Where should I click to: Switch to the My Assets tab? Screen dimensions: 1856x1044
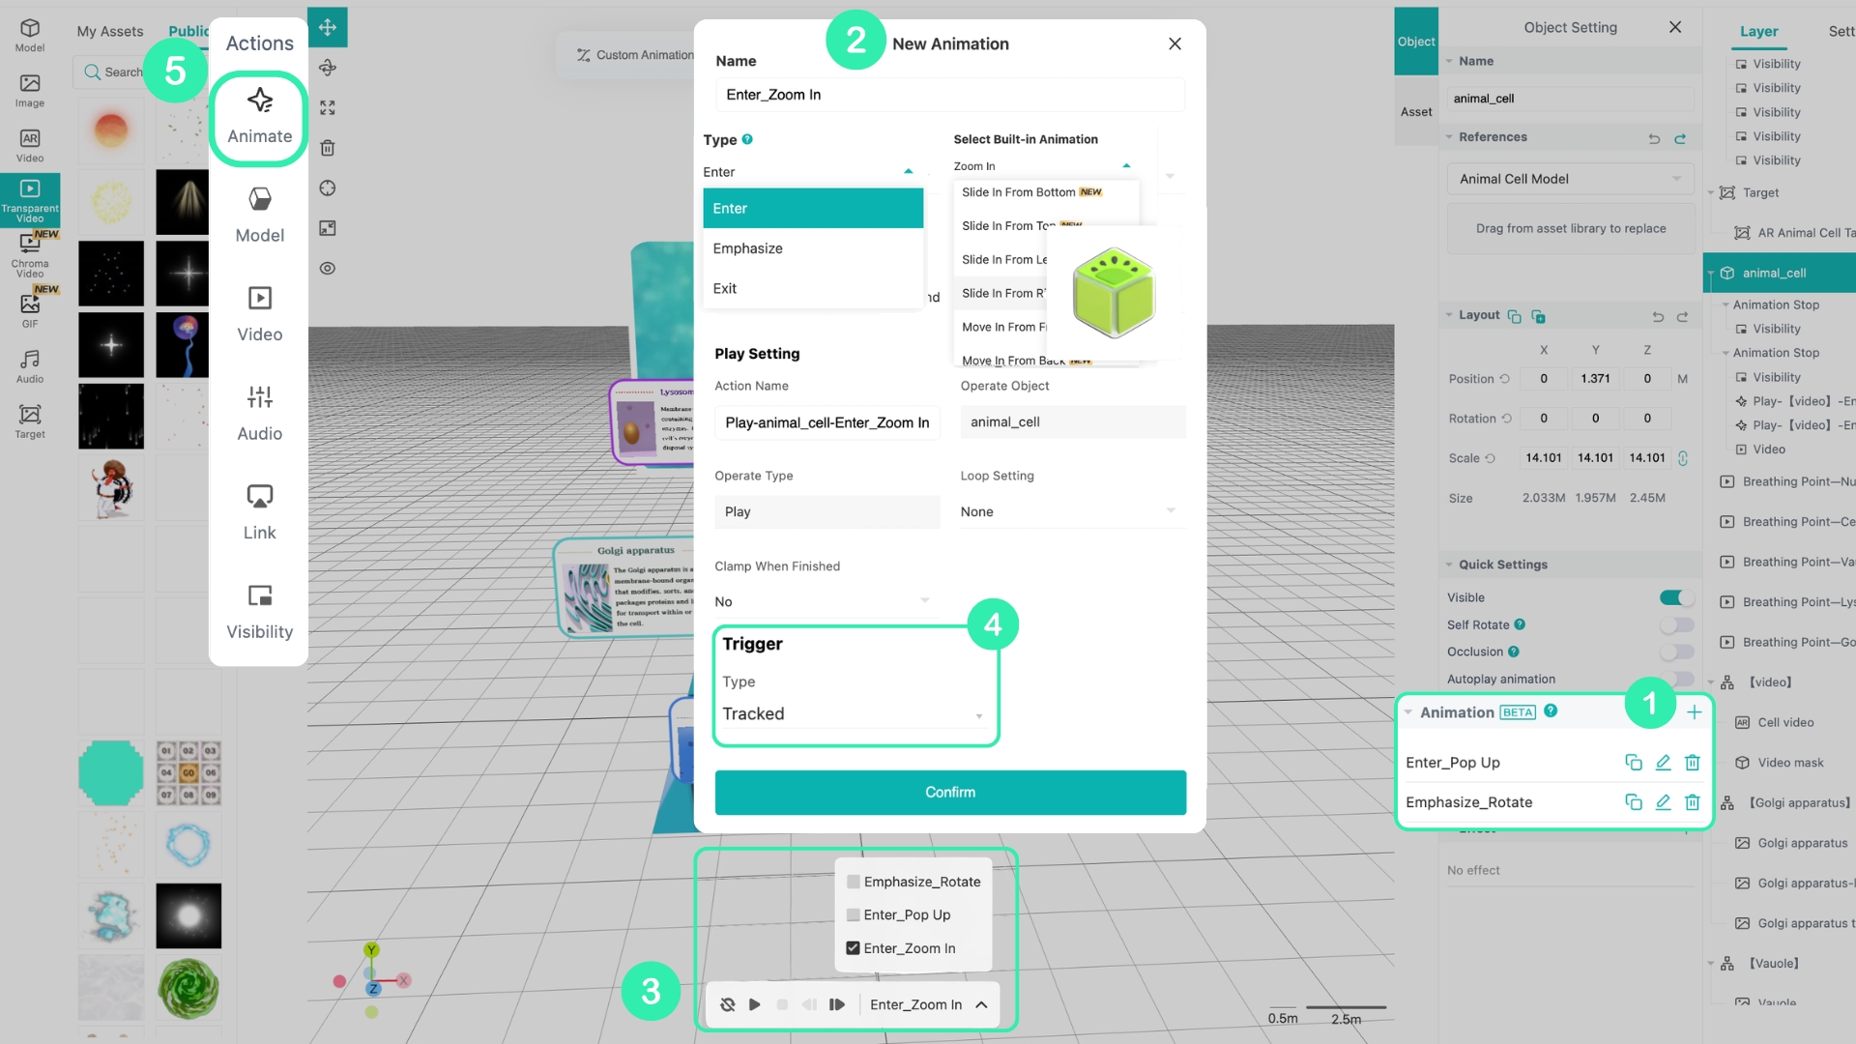[x=110, y=31]
